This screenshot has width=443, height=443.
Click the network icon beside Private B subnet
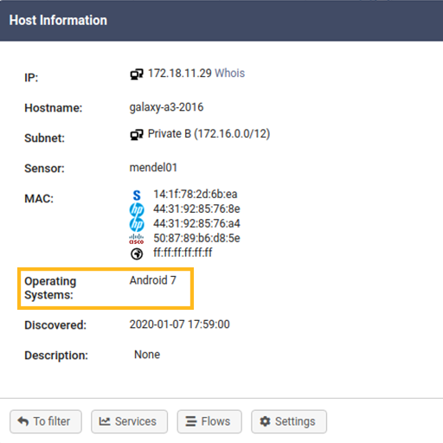[x=137, y=135]
